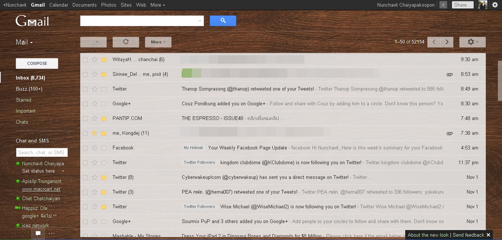Tick the Twitter (8) conversation checkbox
This screenshot has width=502, height=240.
click(85, 177)
